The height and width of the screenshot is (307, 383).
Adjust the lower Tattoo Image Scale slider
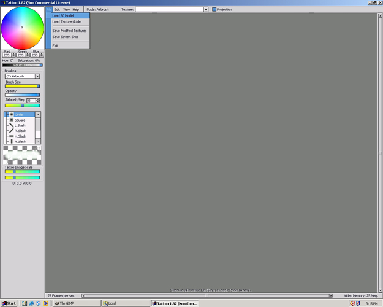coord(22,177)
